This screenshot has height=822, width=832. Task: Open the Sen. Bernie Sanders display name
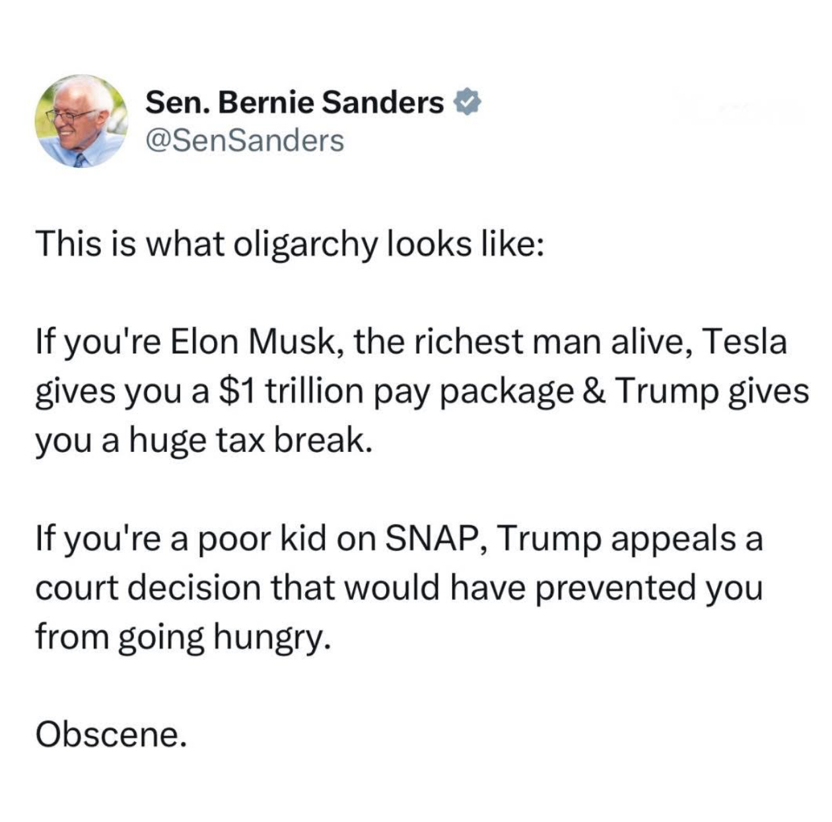(x=294, y=102)
